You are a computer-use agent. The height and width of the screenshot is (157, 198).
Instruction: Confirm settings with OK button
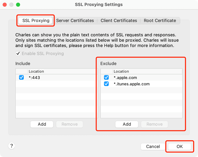pyautogui.click(x=179, y=147)
